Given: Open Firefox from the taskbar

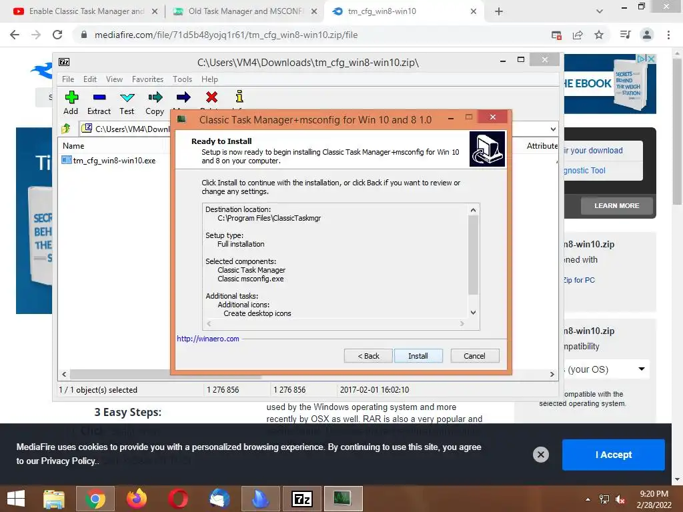Looking at the screenshot, I should (x=136, y=499).
